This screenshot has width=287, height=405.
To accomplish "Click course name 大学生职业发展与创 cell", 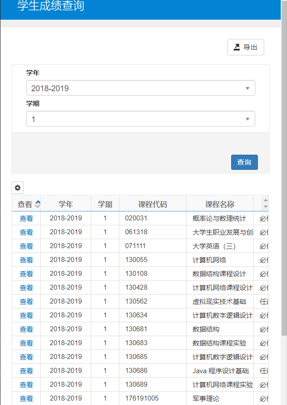I will coord(220,232).
